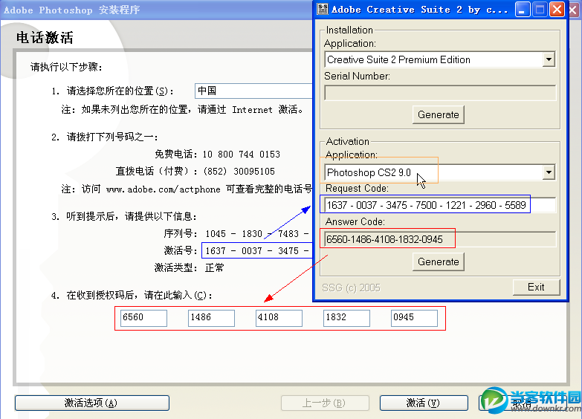The height and width of the screenshot is (419, 582).
Task: Select the Photoshop CS2 9.0 combo box
Action: click(x=440, y=172)
